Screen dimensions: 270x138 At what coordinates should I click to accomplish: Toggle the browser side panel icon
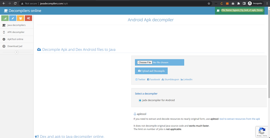244,3
